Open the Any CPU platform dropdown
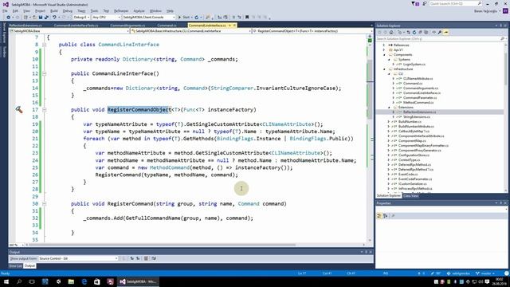This screenshot has height=287, width=510. (106, 18)
